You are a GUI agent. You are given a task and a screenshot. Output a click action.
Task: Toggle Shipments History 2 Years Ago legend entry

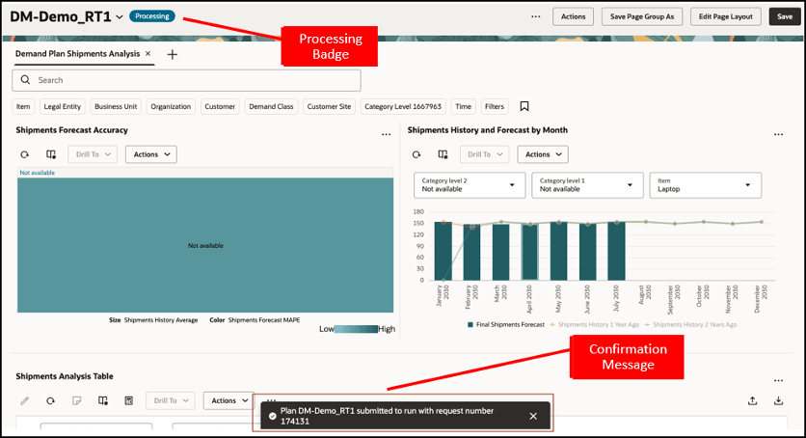coord(691,324)
